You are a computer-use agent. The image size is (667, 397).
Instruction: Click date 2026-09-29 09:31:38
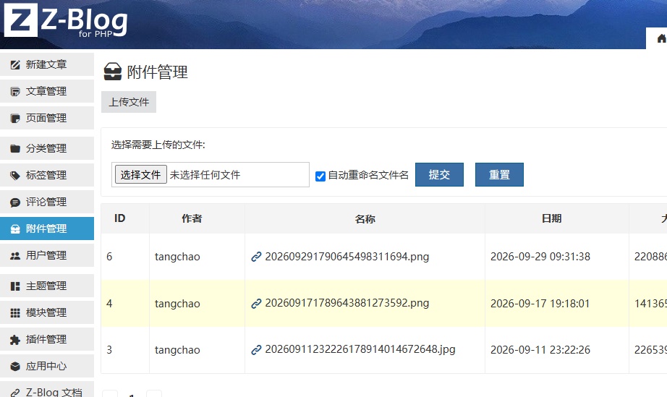pos(540,257)
